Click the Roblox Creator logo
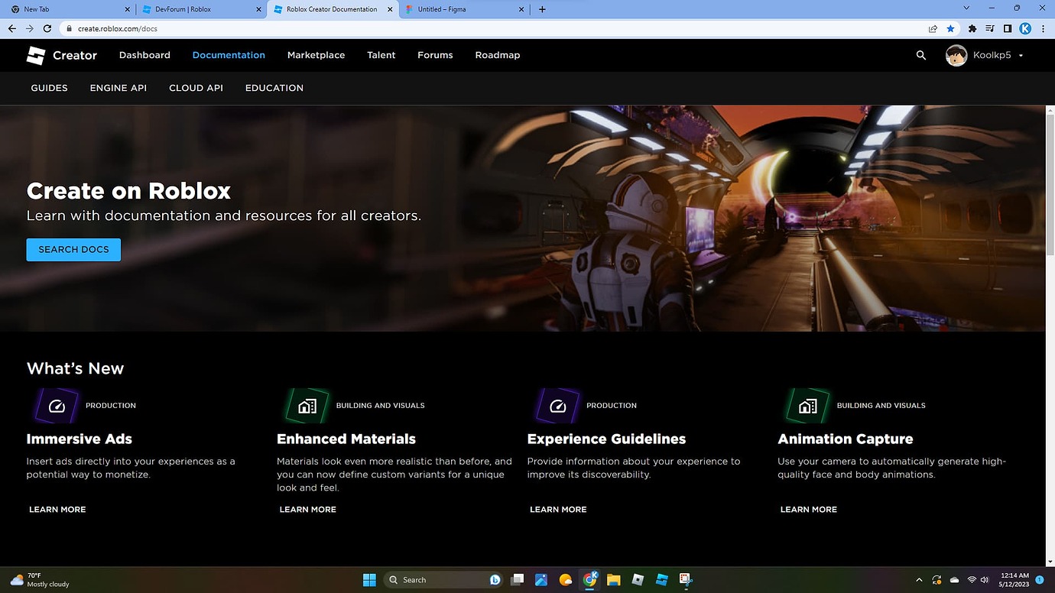Viewport: 1055px width, 593px height. click(36, 54)
